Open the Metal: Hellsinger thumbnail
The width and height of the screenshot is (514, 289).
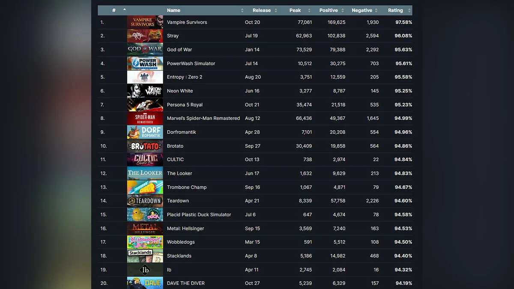click(145, 228)
